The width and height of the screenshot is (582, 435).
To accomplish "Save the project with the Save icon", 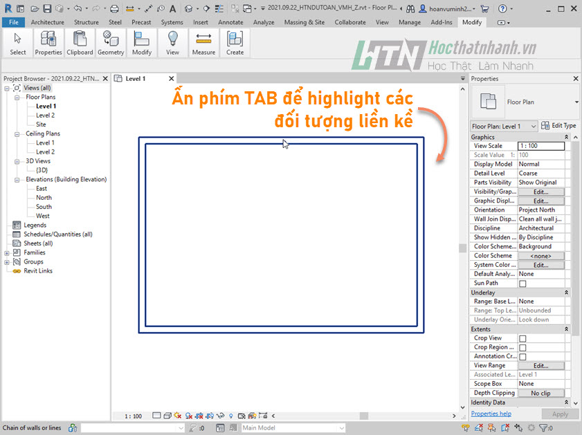I will coord(47,8).
